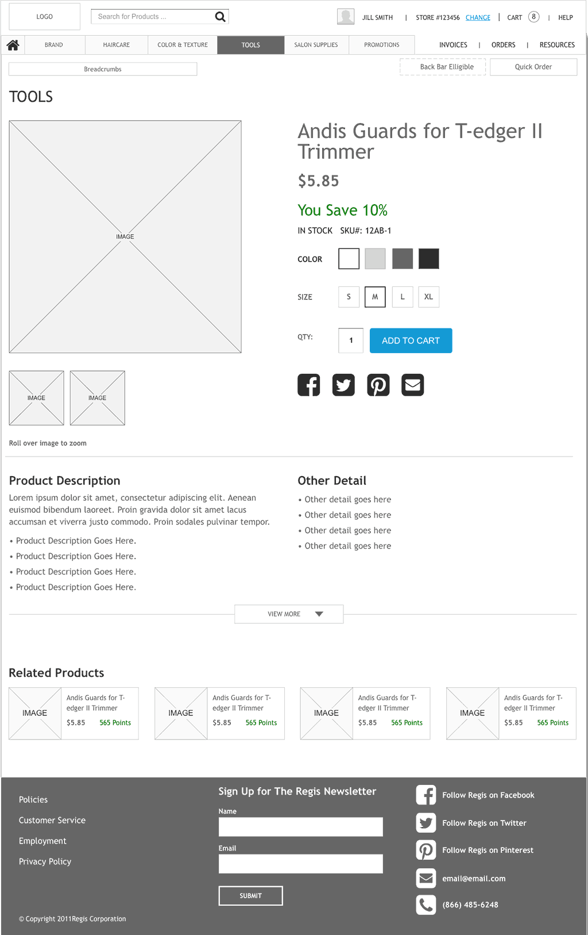Image resolution: width=588 pixels, height=935 pixels.
Task: Pin product with Pinterest icon
Action: click(x=378, y=385)
